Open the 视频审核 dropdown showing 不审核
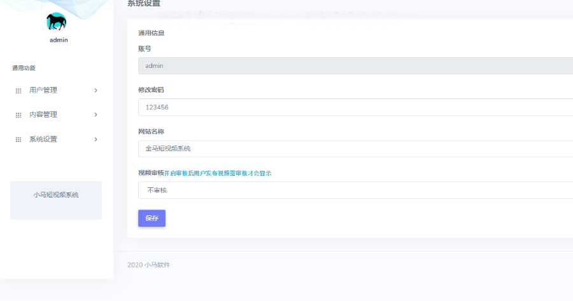This screenshot has height=301, width=573. (355, 191)
